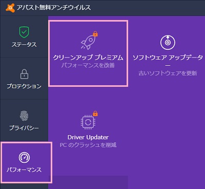Open the fingerprint Privacy icon
The height and width of the screenshot is (189, 205).
[x=24, y=116]
